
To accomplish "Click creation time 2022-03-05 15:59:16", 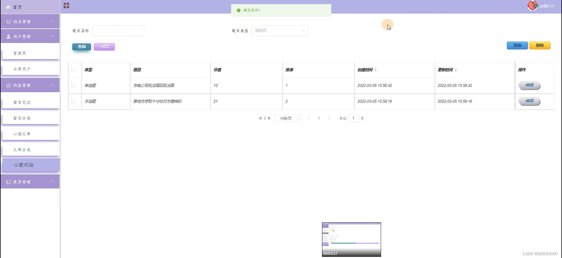I will [375, 101].
